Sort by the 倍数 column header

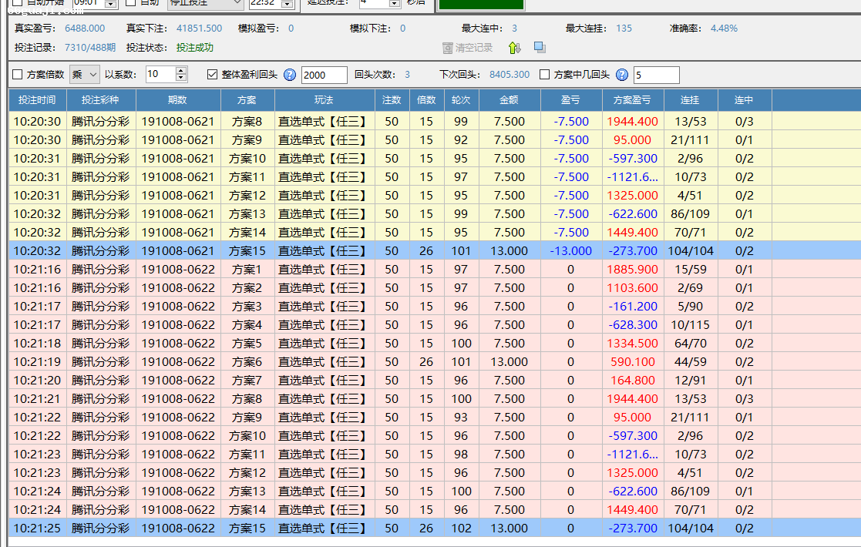click(x=426, y=100)
